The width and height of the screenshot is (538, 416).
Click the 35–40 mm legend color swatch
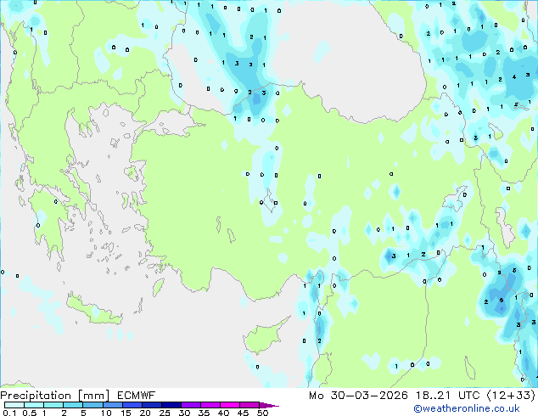(x=210, y=405)
